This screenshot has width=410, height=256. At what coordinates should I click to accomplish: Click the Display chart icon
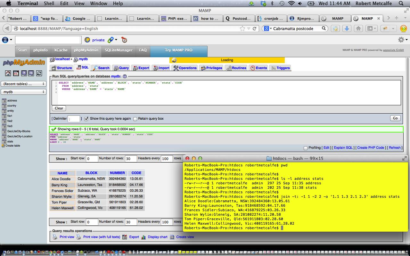point(143,237)
